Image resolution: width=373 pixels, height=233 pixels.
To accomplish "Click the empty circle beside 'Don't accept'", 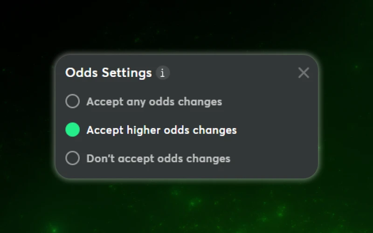I will click(73, 158).
